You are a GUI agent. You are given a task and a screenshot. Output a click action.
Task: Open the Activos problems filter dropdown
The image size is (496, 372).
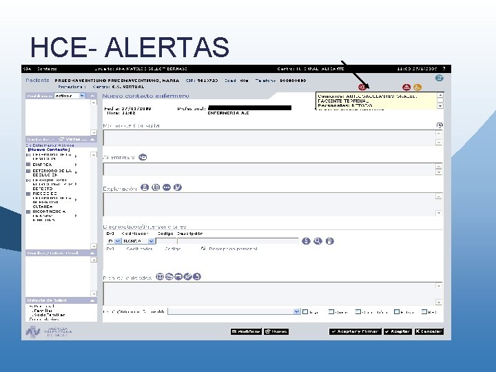82,96
